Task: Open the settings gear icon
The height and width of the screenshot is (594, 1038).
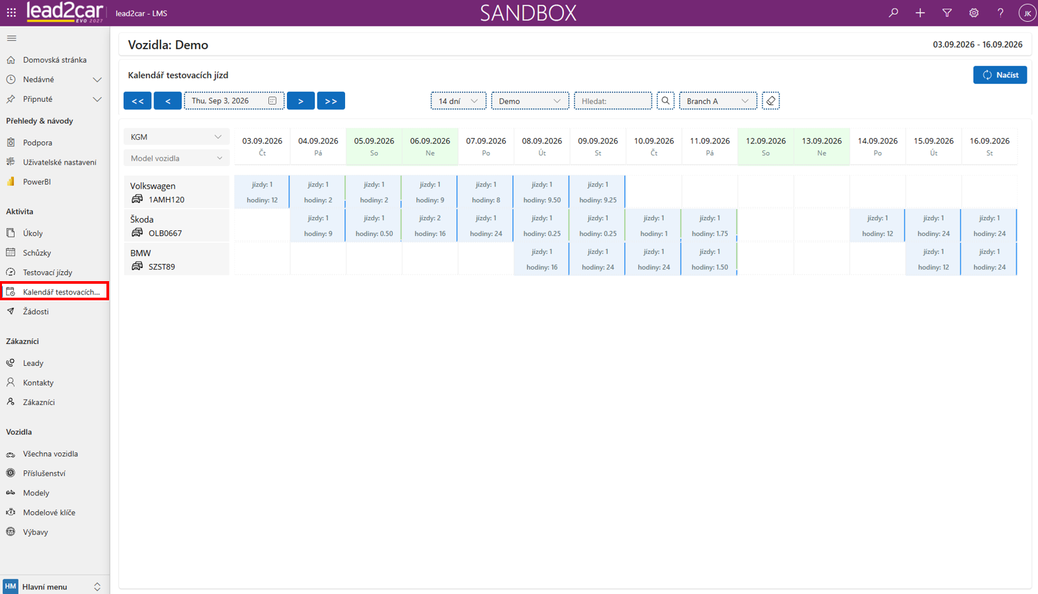Action: (974, 13)
